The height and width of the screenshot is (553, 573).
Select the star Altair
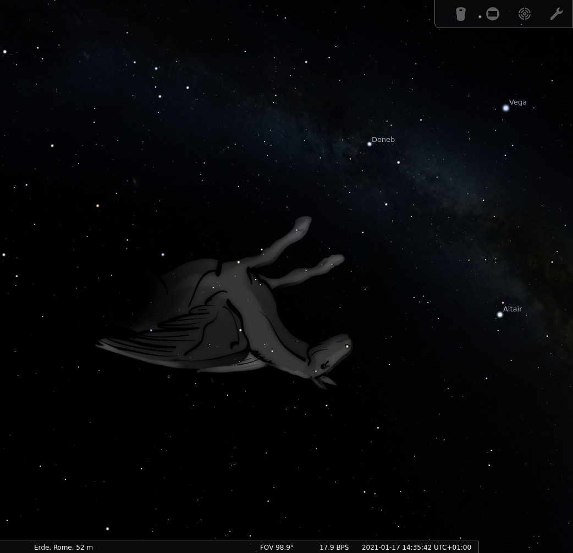click(500, 315)
